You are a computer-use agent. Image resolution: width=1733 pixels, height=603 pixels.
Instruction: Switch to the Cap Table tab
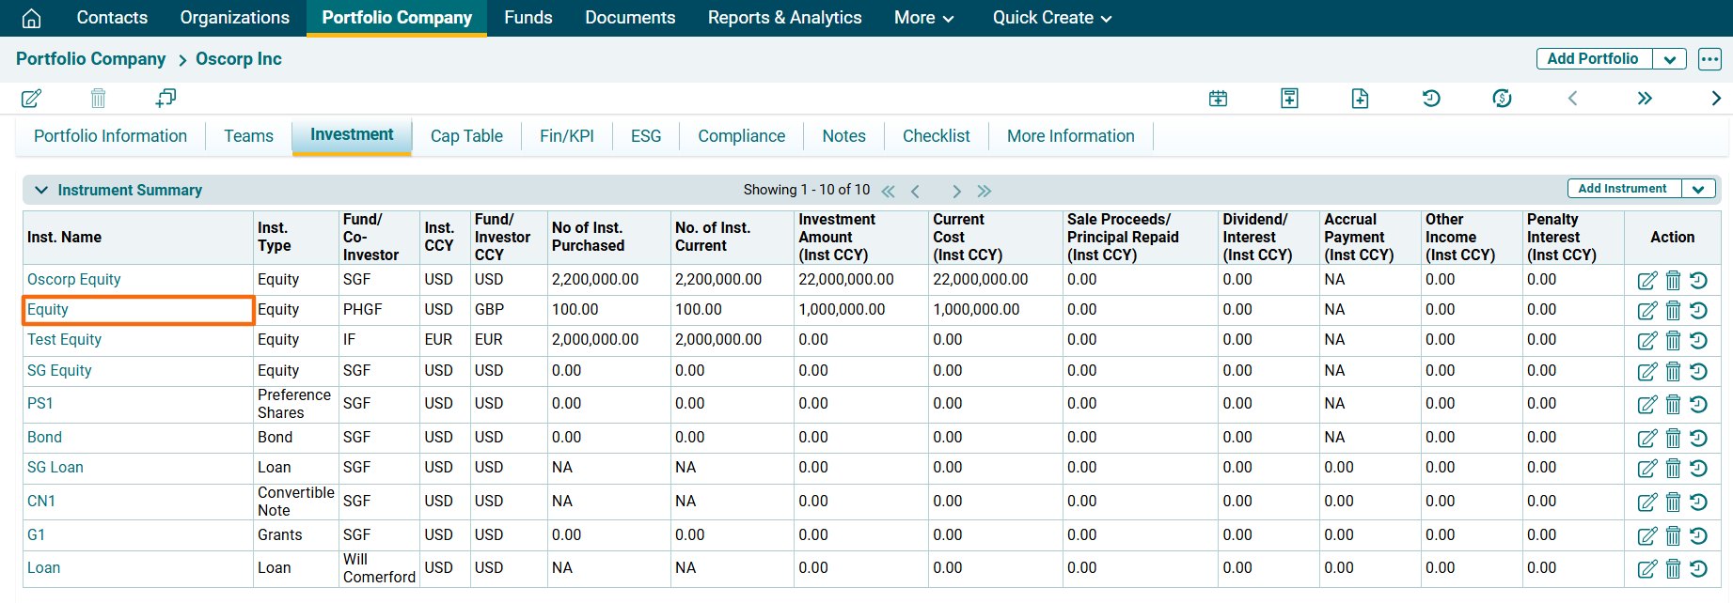click(466, 136)
